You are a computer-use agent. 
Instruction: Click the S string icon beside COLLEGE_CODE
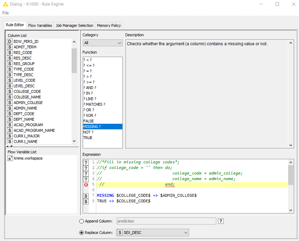pyautogui.click(x=9, y=91)
